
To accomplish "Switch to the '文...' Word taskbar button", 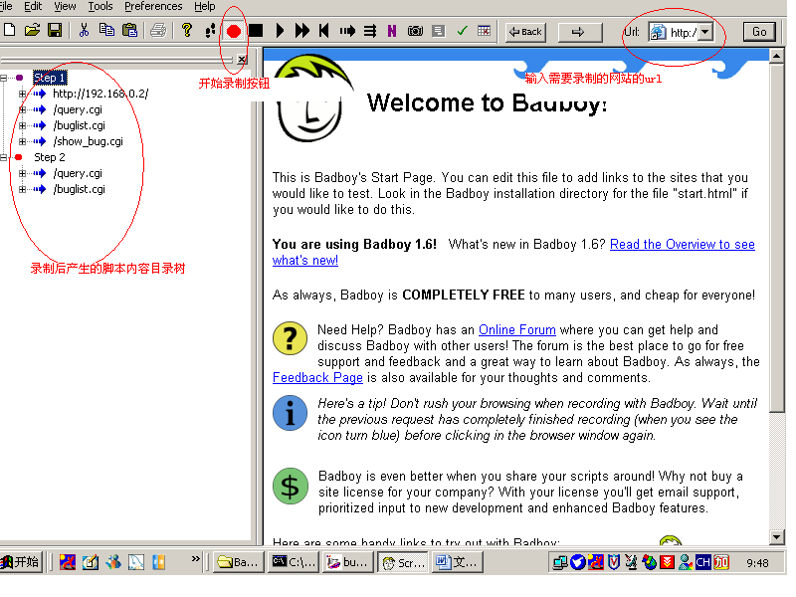I will tap(457, 562).
